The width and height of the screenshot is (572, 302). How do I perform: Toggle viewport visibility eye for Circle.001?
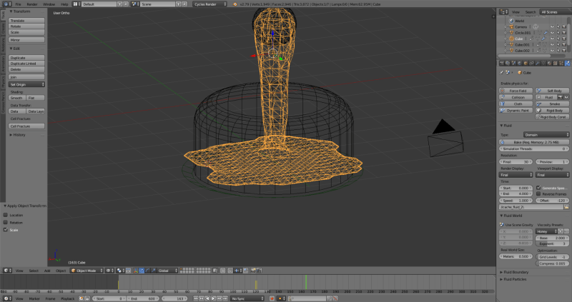552,33
